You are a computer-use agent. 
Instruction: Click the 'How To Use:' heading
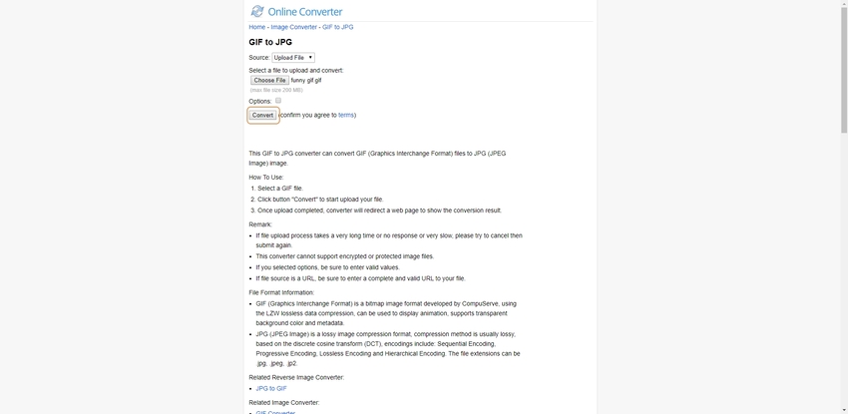pos(266,177)
